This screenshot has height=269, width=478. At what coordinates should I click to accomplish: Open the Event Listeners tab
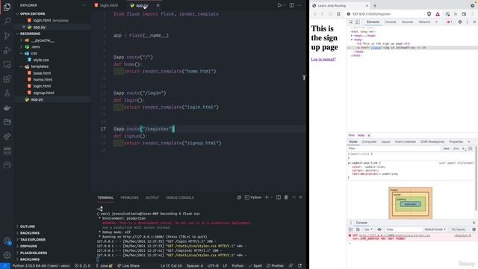pyautogui.click(x=405, y=142)
